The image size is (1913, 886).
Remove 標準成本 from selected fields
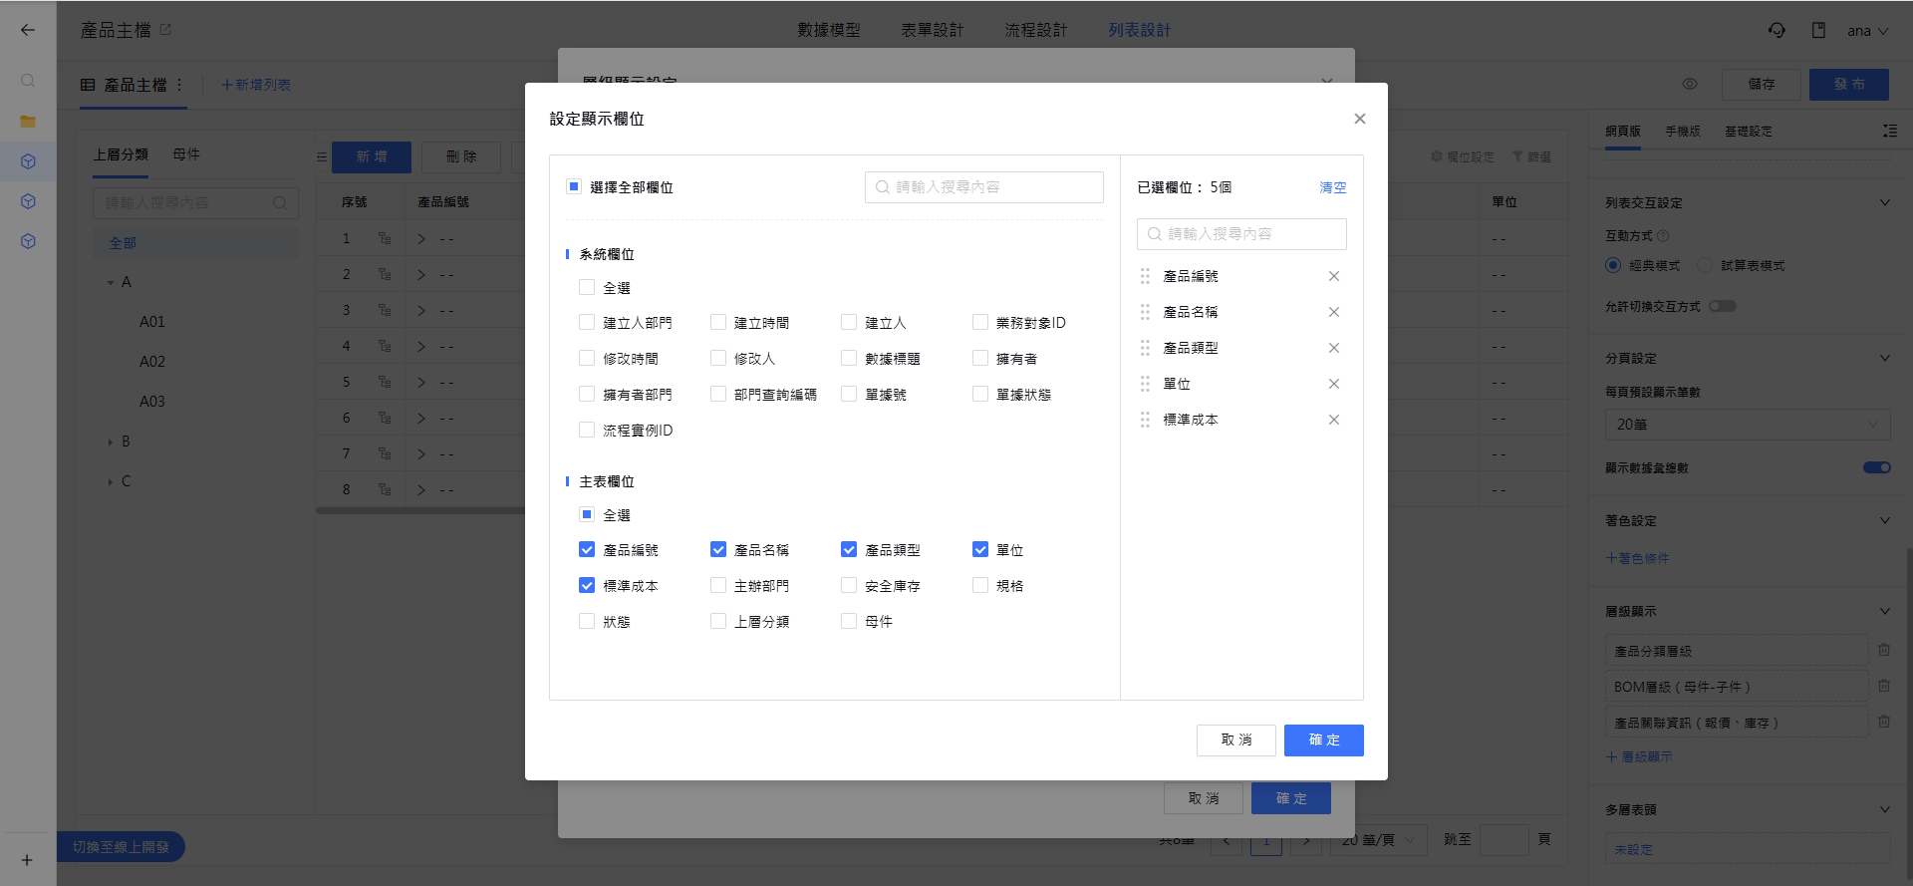point(1333,420)
